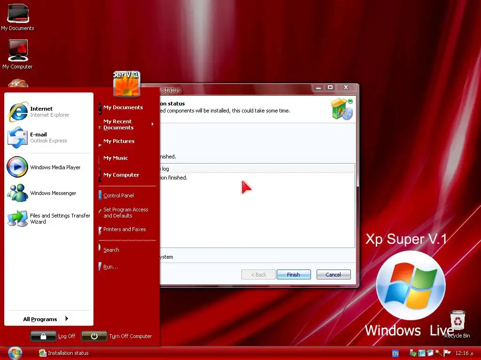Open the Recycle Bin on the desktop

[x=458, y=324]
